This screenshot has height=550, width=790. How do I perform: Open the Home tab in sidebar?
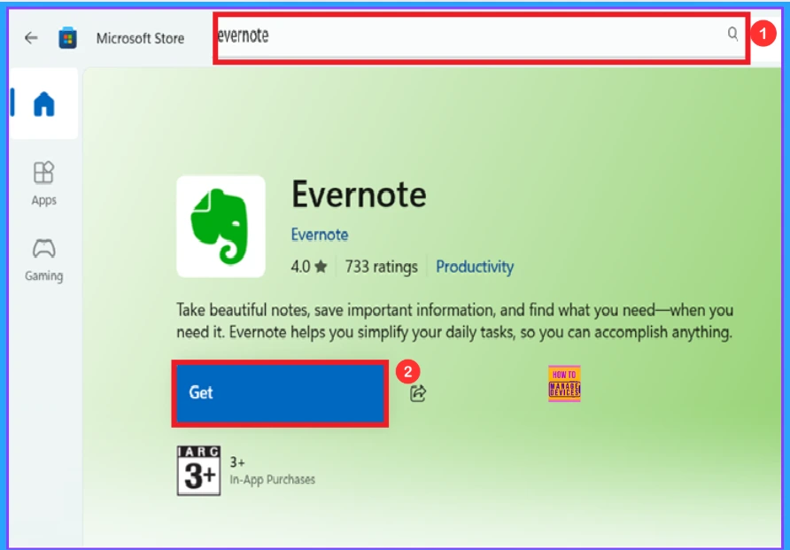pyautogui.click(x=43, y=104)
